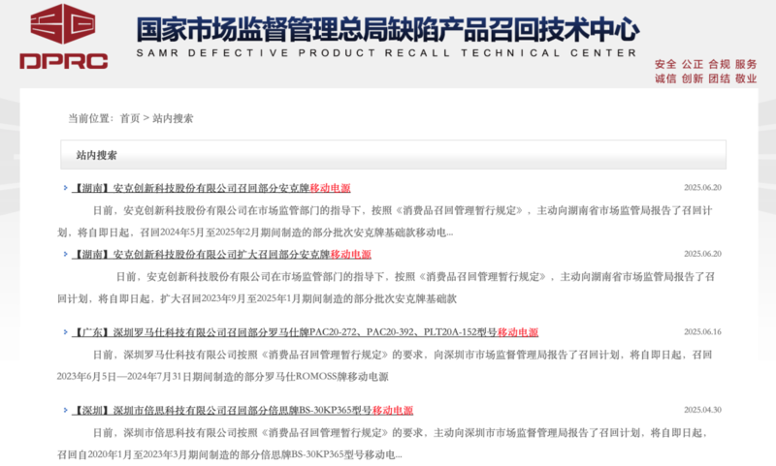776x466 pixels.
Task: Click the 安全 公正 合规 服务 slogan
Action: click(706, 64)
